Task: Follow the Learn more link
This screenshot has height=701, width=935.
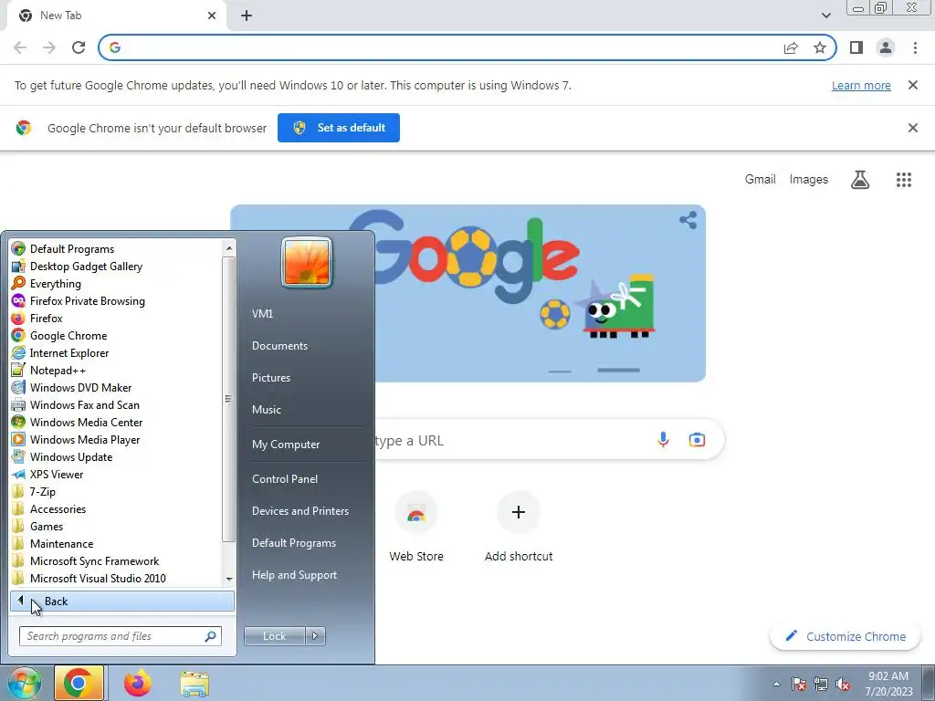Action: point(861,85)
